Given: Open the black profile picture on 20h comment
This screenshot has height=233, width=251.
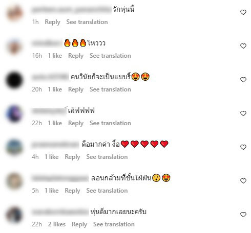Looking at the screenshot, I should coord(14,80).
